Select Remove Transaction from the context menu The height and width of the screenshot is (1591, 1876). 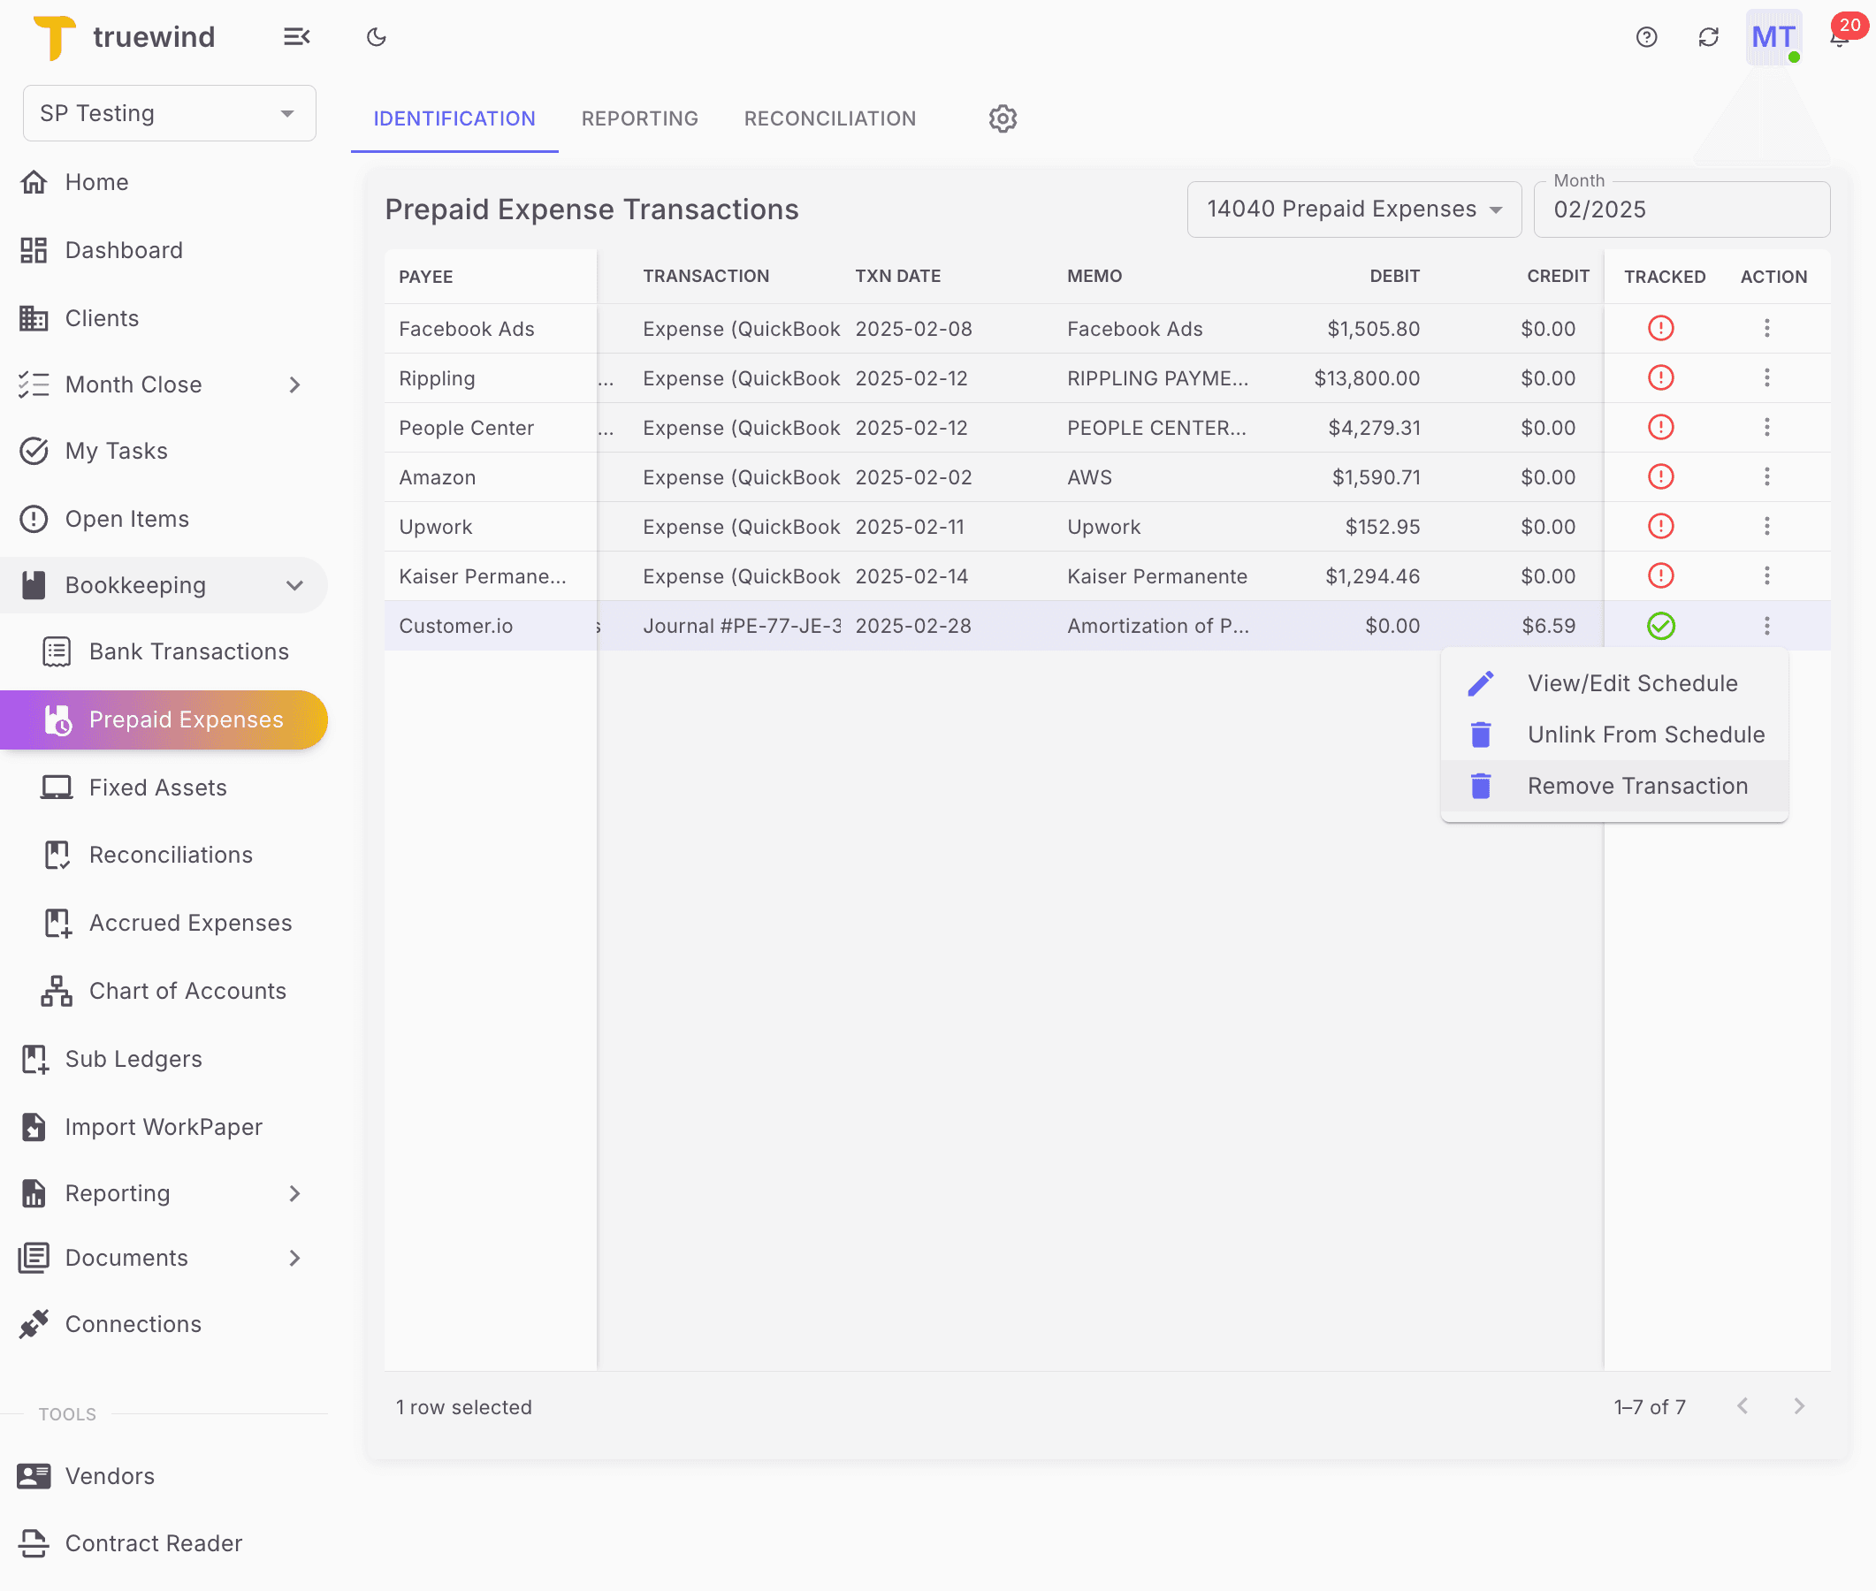[x=1637, y=785]
